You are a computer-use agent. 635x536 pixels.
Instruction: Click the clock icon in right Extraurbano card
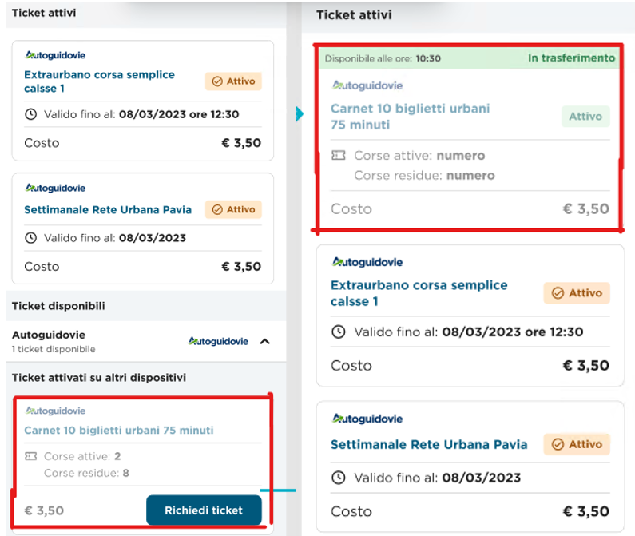click(339, 332)
